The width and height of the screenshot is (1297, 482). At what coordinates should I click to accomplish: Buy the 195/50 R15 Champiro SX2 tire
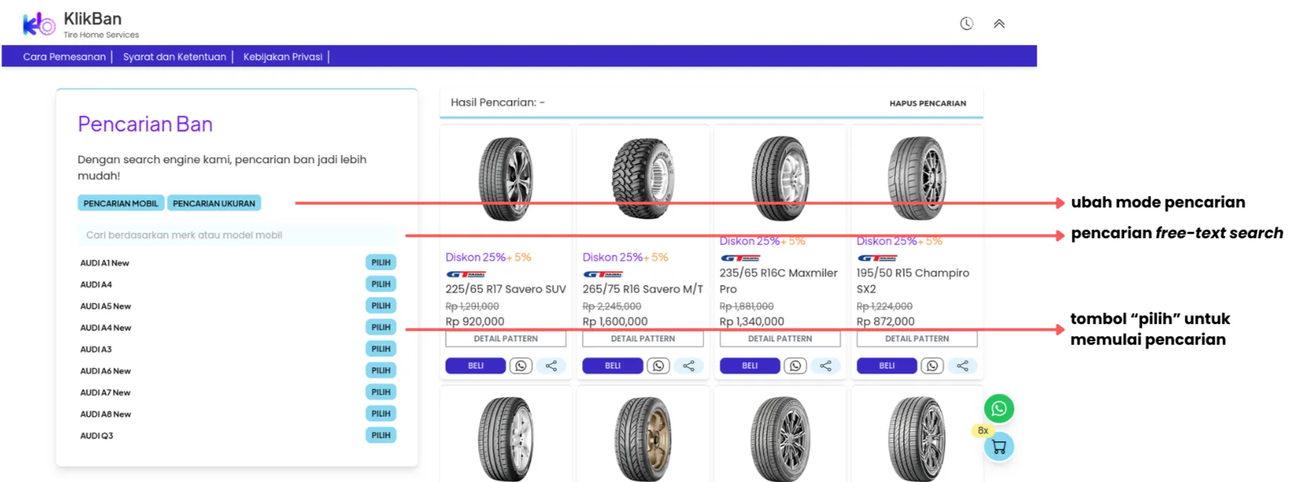click(887, 365)
